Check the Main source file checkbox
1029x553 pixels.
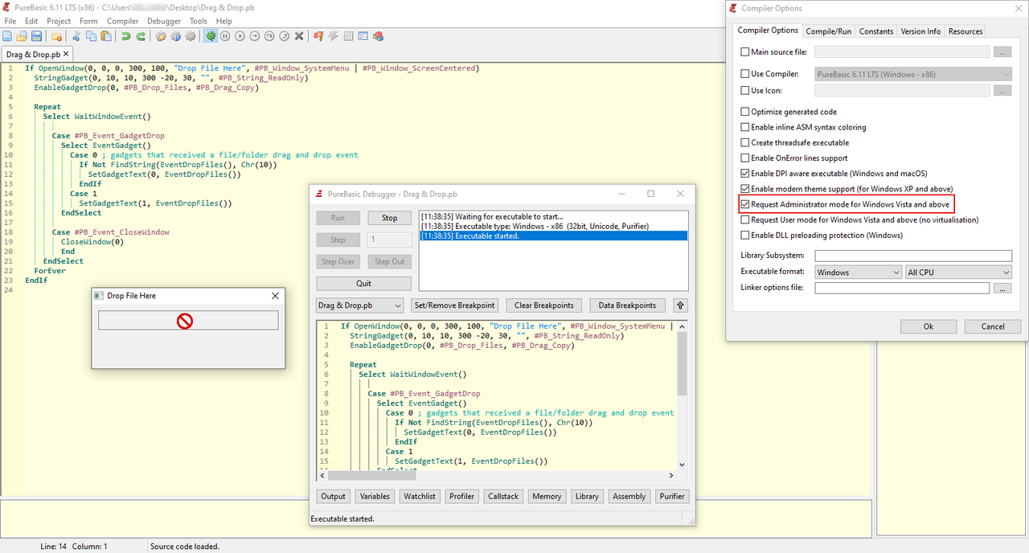(x=745, y=52)
